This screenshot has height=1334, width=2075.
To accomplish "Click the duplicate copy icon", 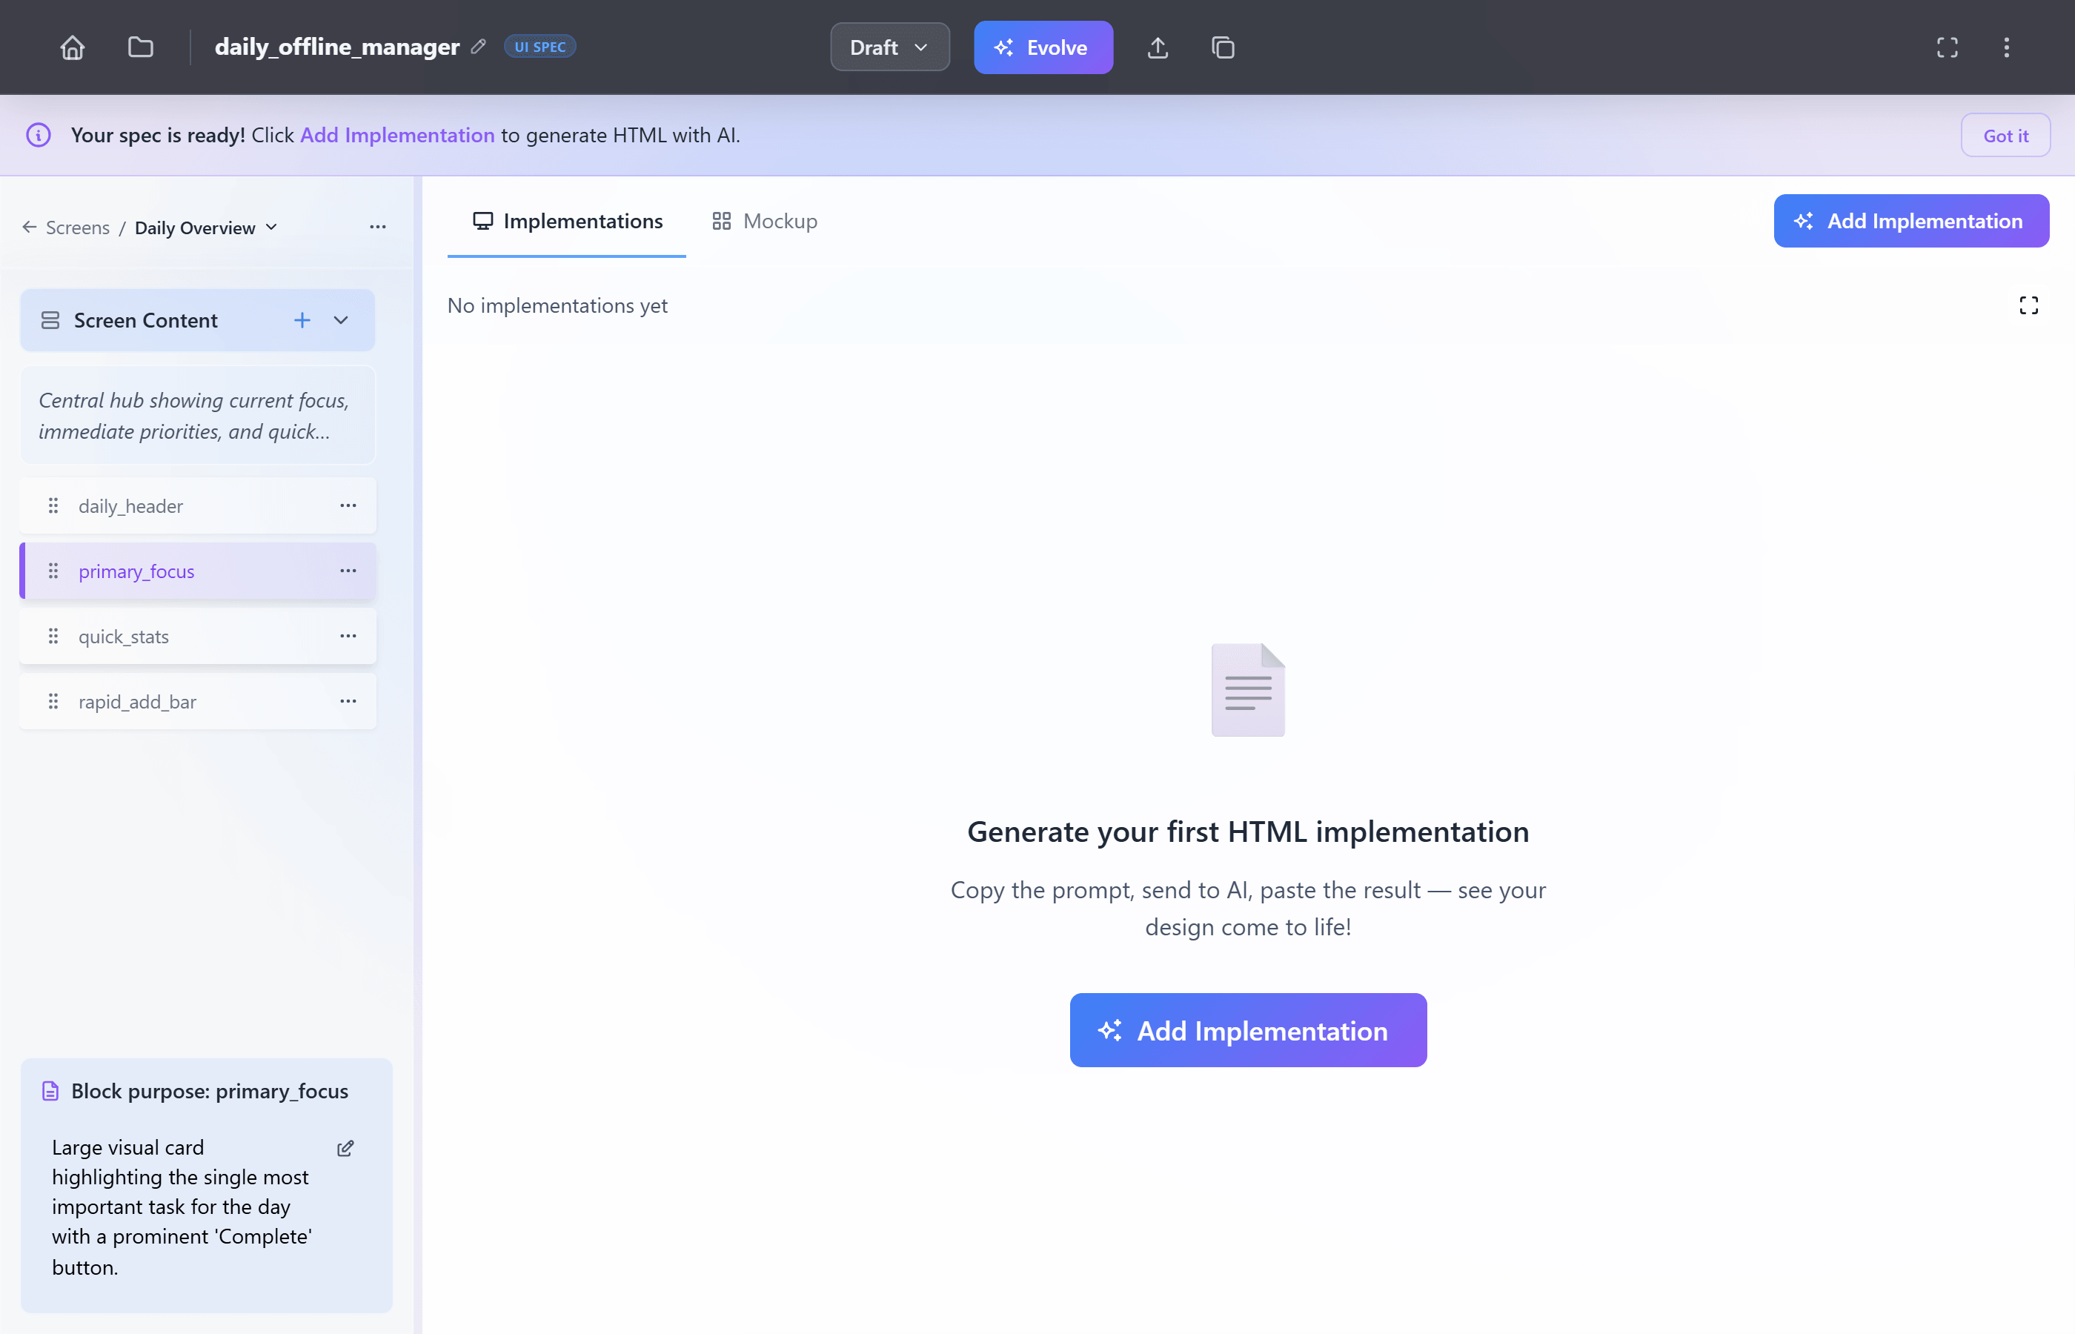I will coord(1223,47).
